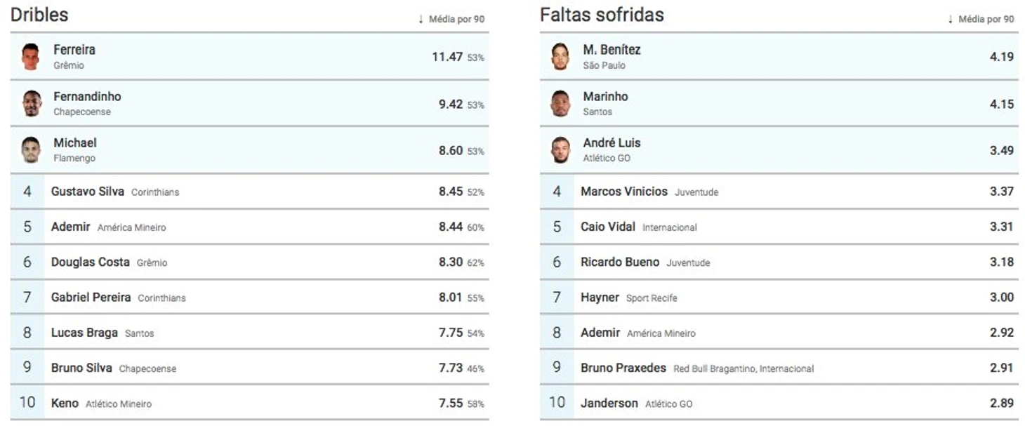Open Gustavo Silva's player link

[88, 191]
